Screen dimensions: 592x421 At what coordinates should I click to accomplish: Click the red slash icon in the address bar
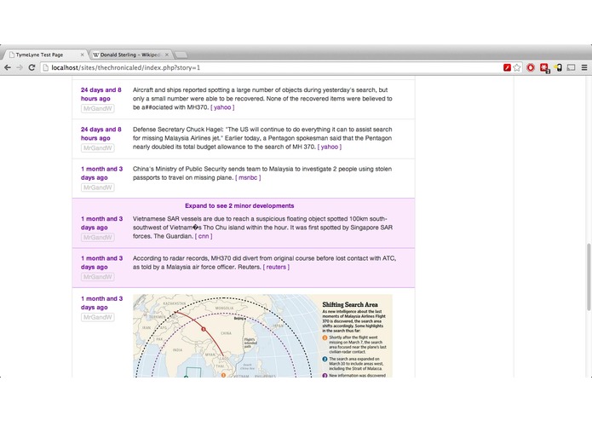point(507,67)
